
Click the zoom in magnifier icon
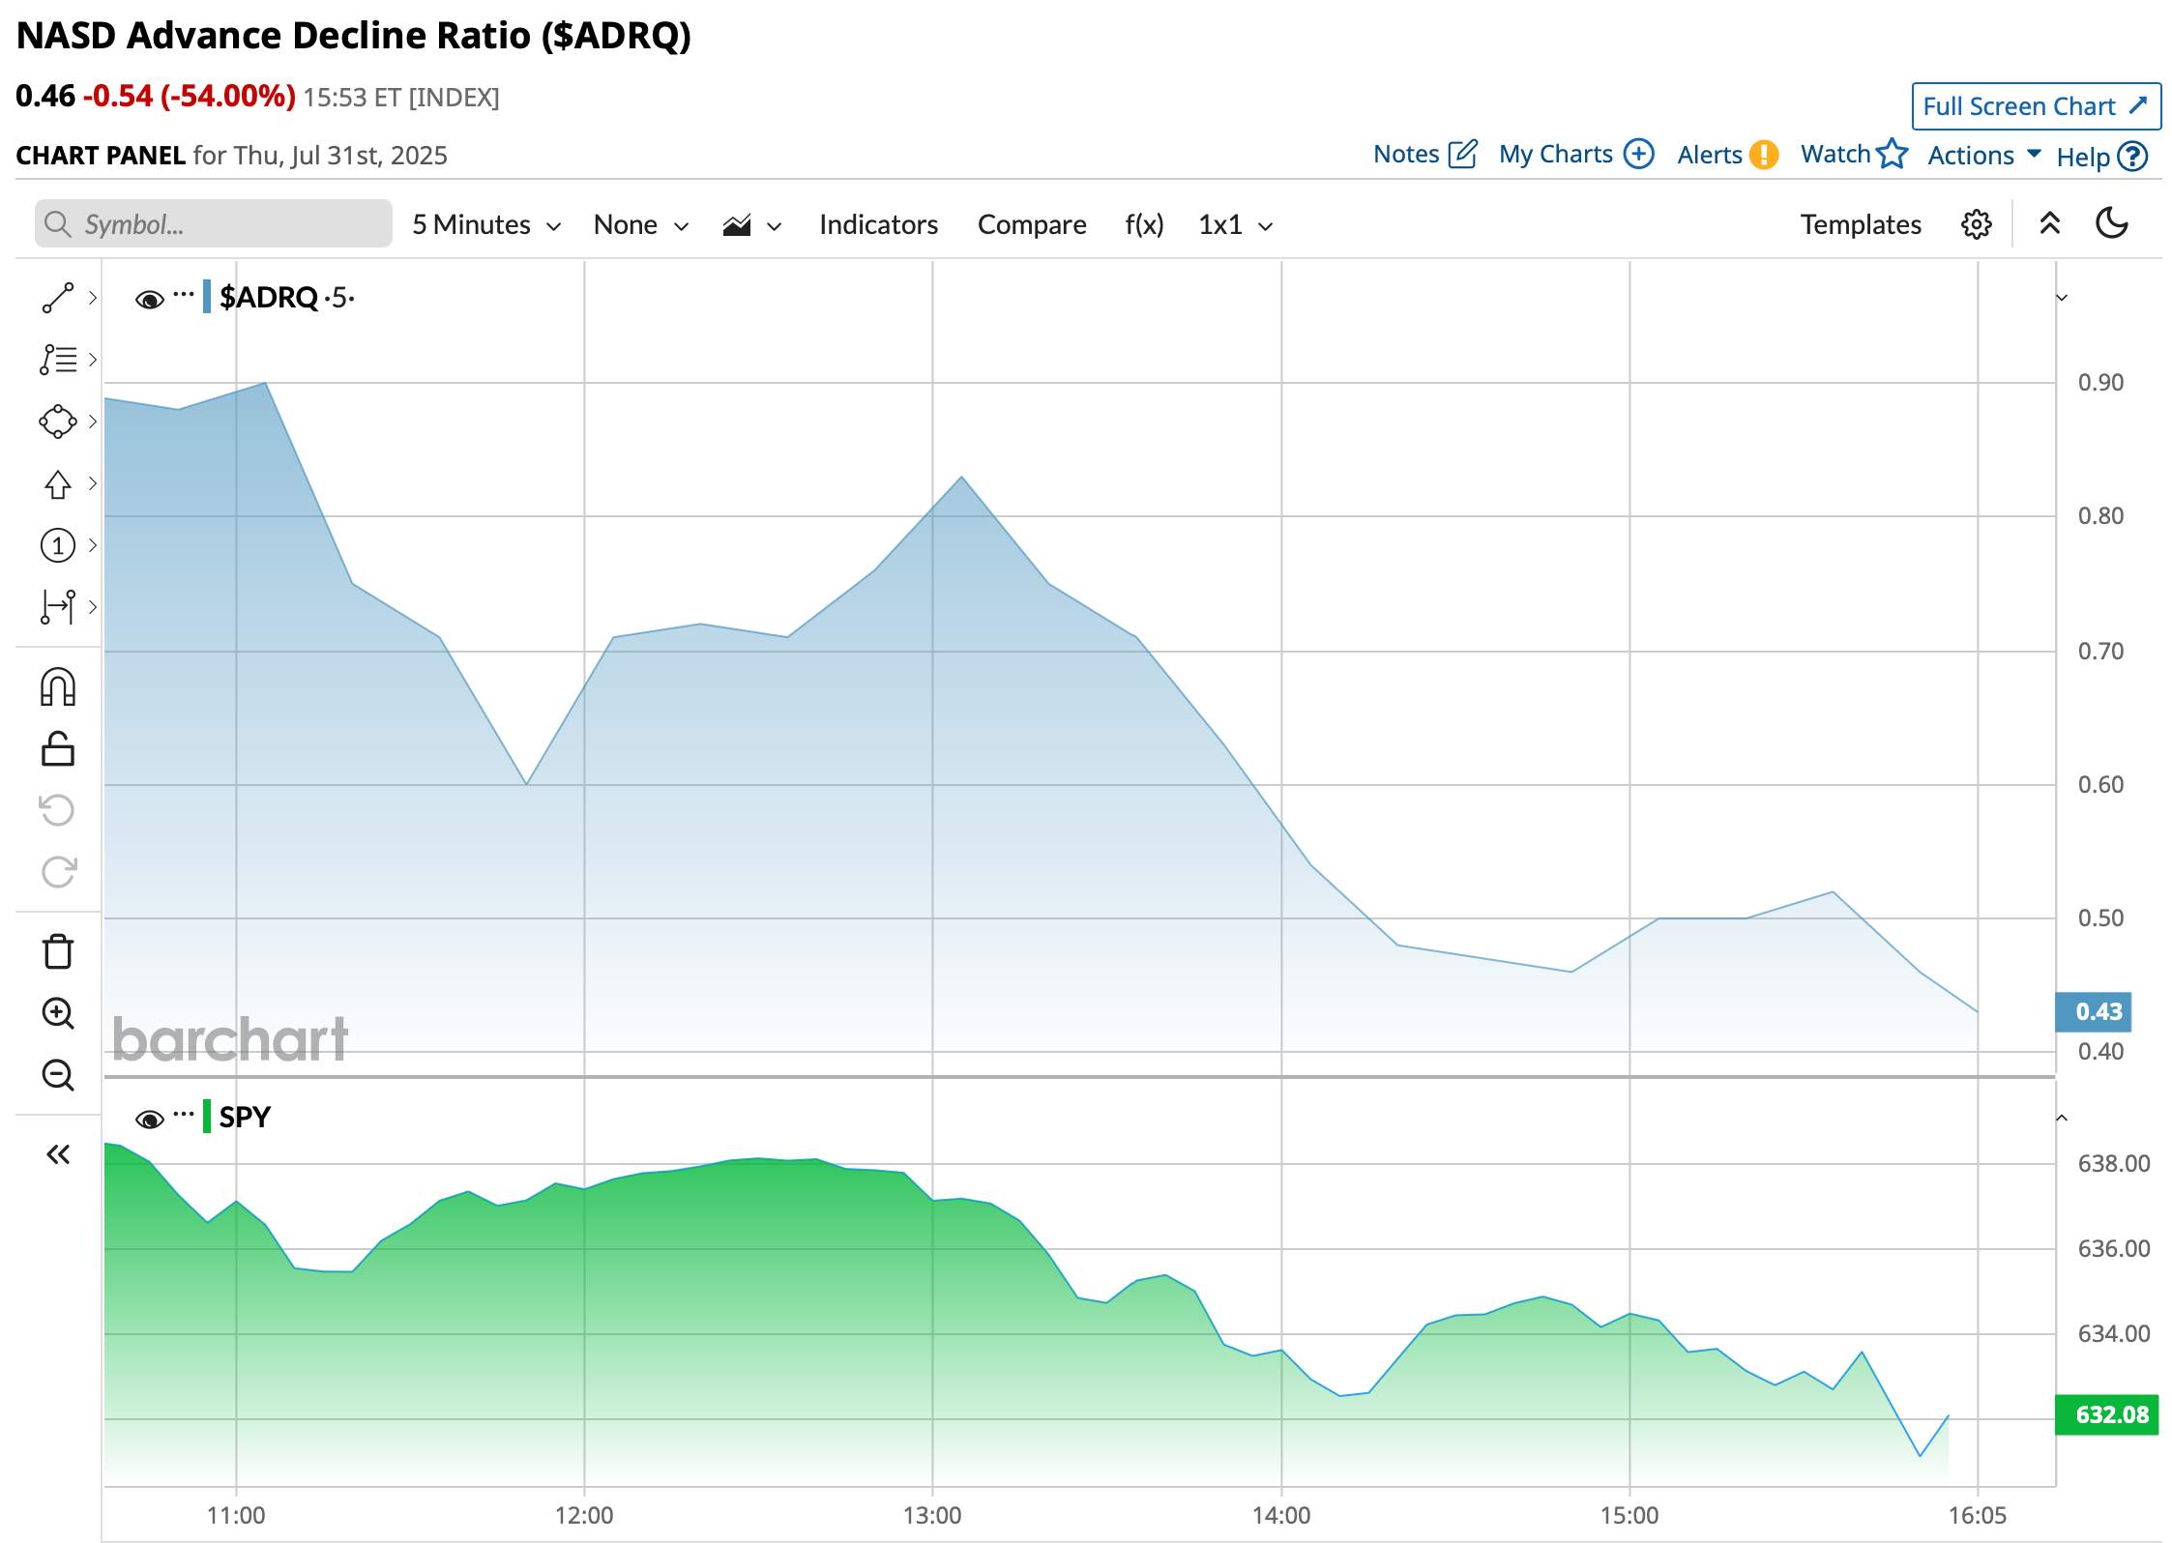click(x=58, y=1013)
